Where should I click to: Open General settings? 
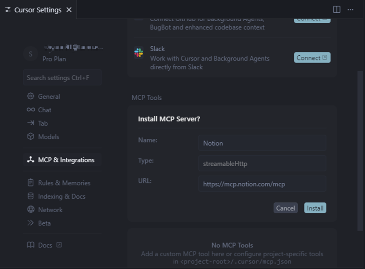[48, 97]
